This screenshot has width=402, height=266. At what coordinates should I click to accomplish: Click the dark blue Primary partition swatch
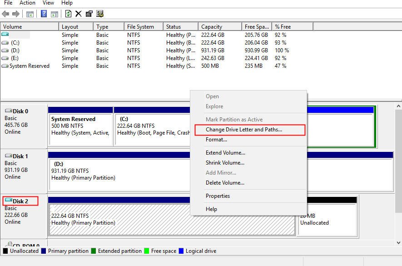(43, 251)
